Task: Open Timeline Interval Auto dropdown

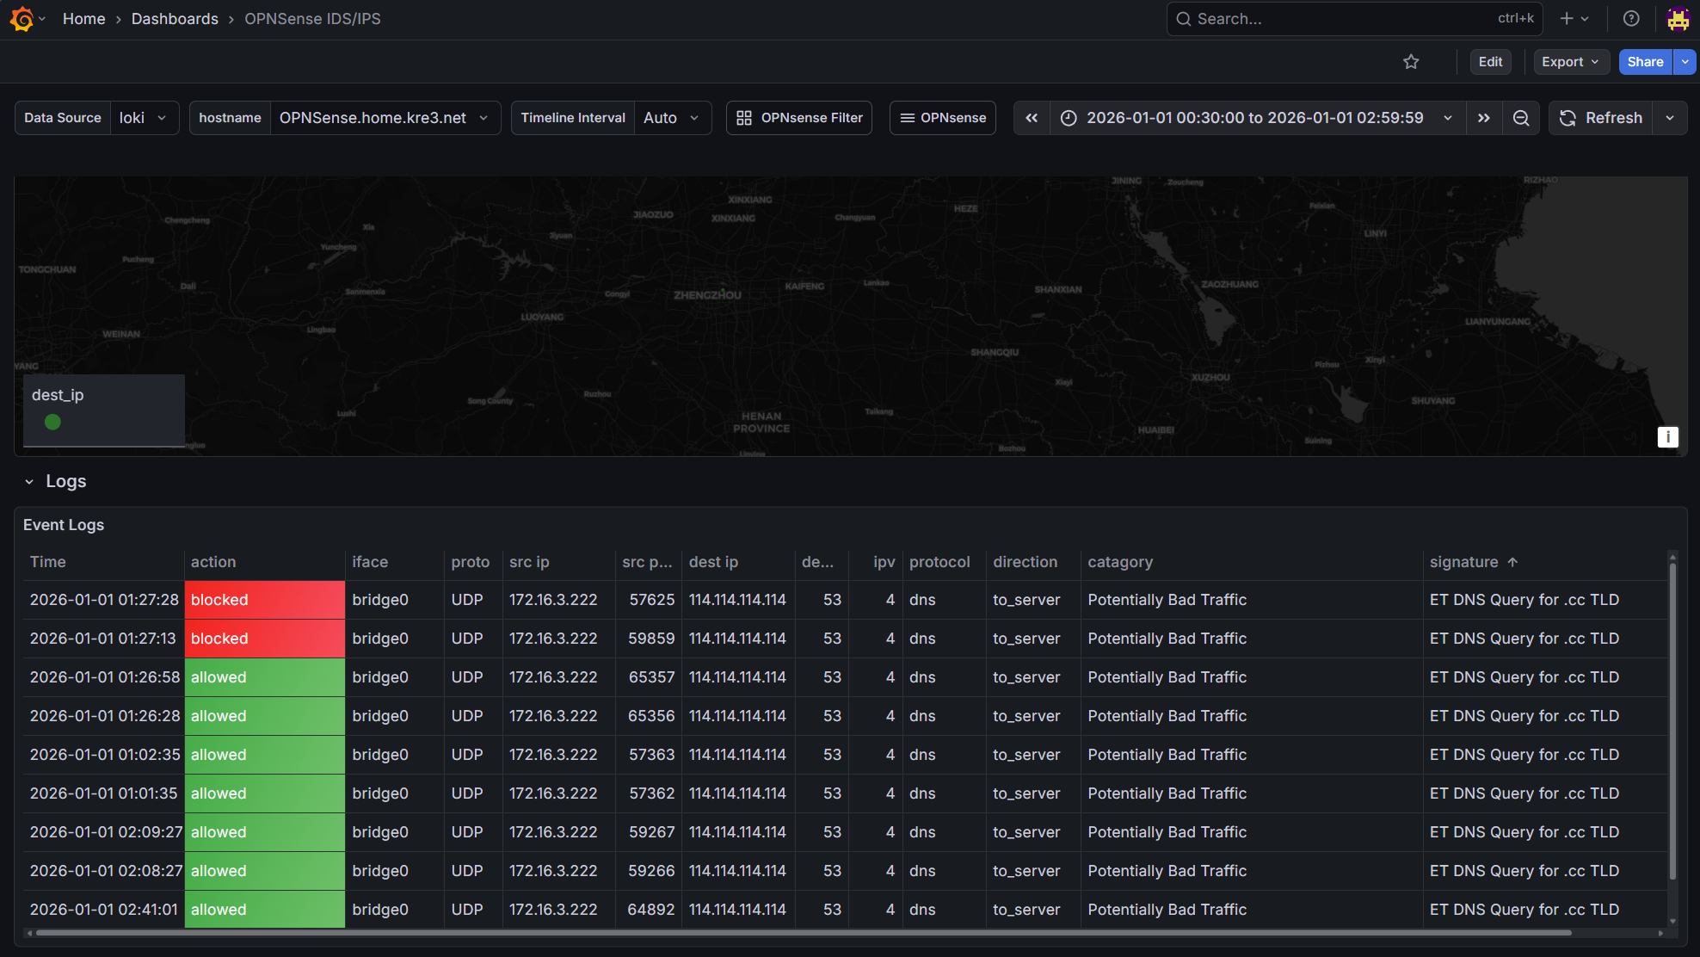Action: click(x=671, y=118)
